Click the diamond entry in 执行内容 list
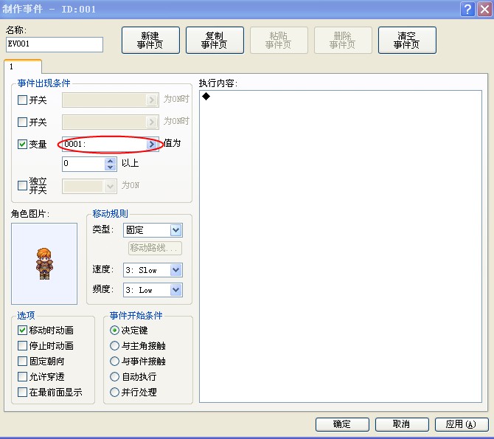Viewport: 494px width, 439px height. point(206,97)
